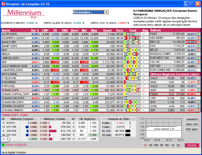
Task: Click the down arrow icon beside IBEX-35
Action: tap(198, 42)
